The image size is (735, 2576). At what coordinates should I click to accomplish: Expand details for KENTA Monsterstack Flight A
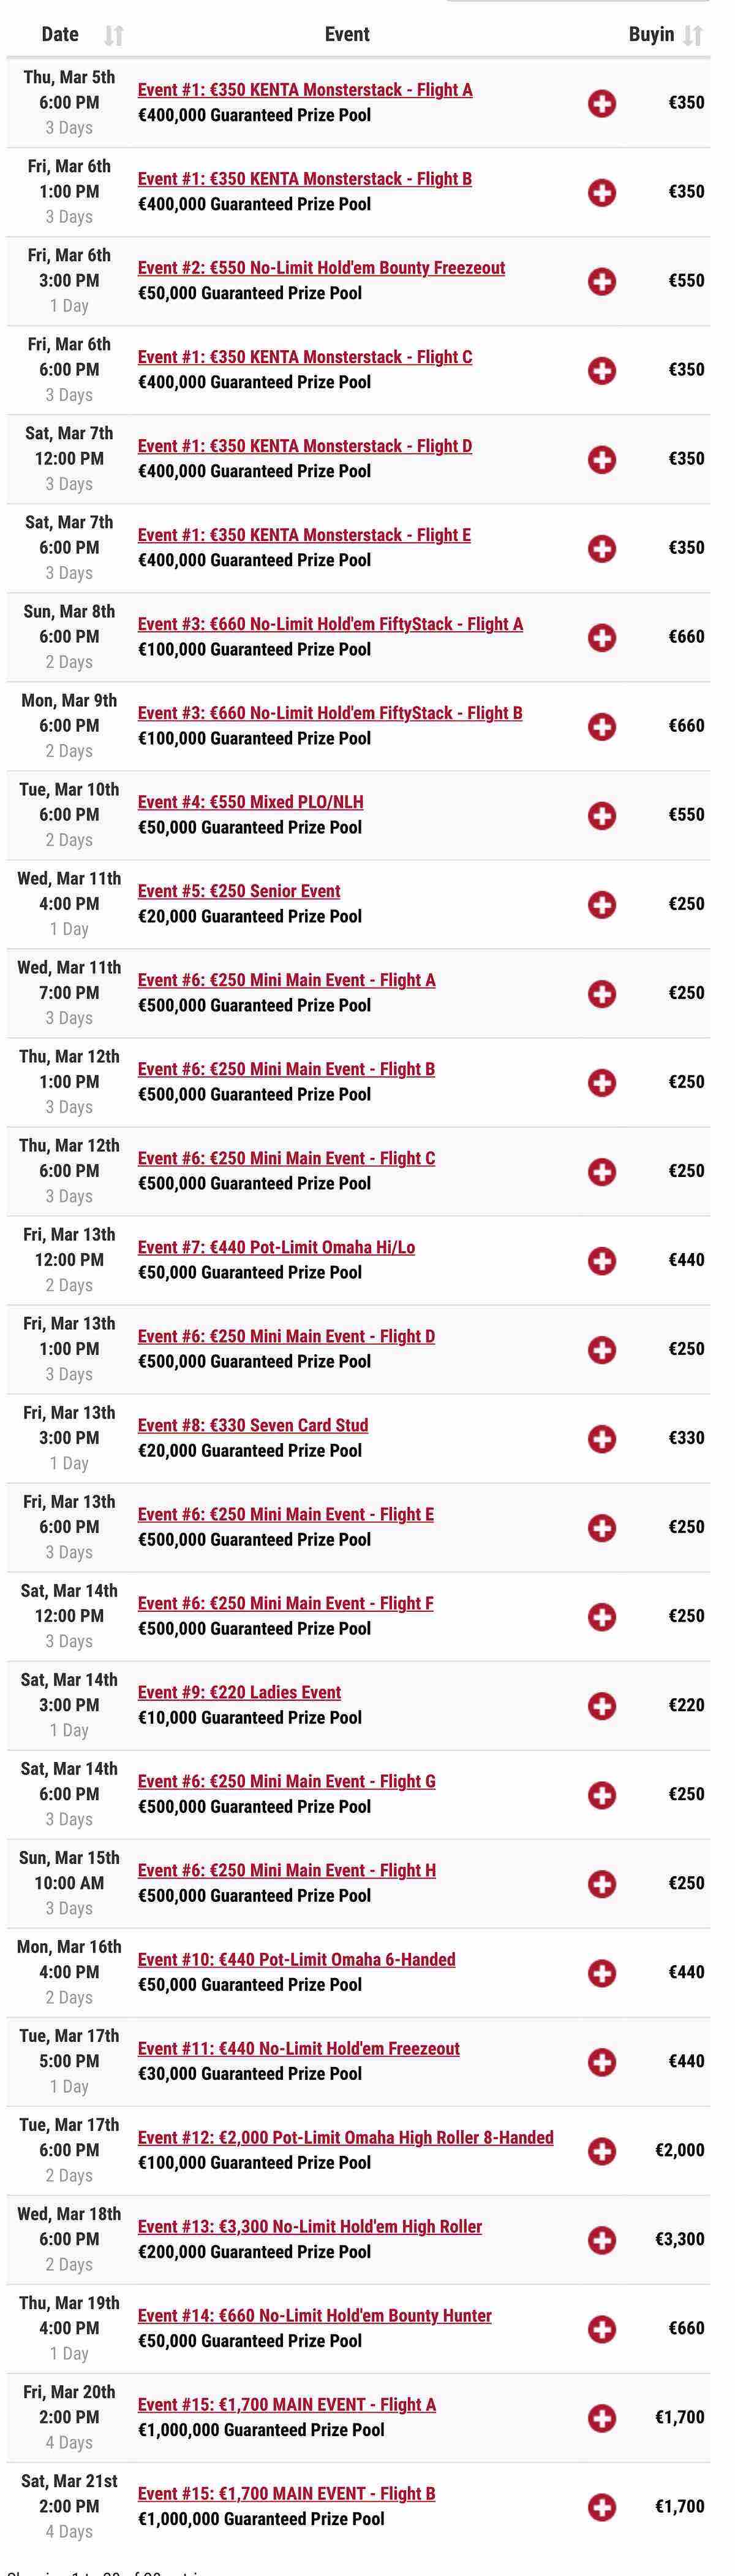click(601, 103)
